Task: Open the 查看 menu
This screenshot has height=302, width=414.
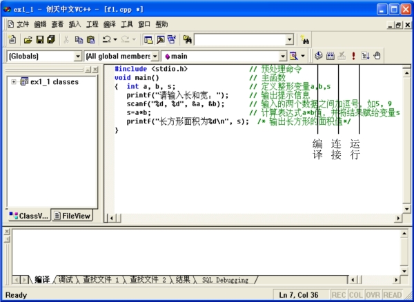Action: click(57, 25)
